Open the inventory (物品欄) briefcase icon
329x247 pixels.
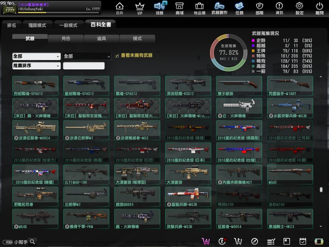pyautogui.click(x=199, y=8)
